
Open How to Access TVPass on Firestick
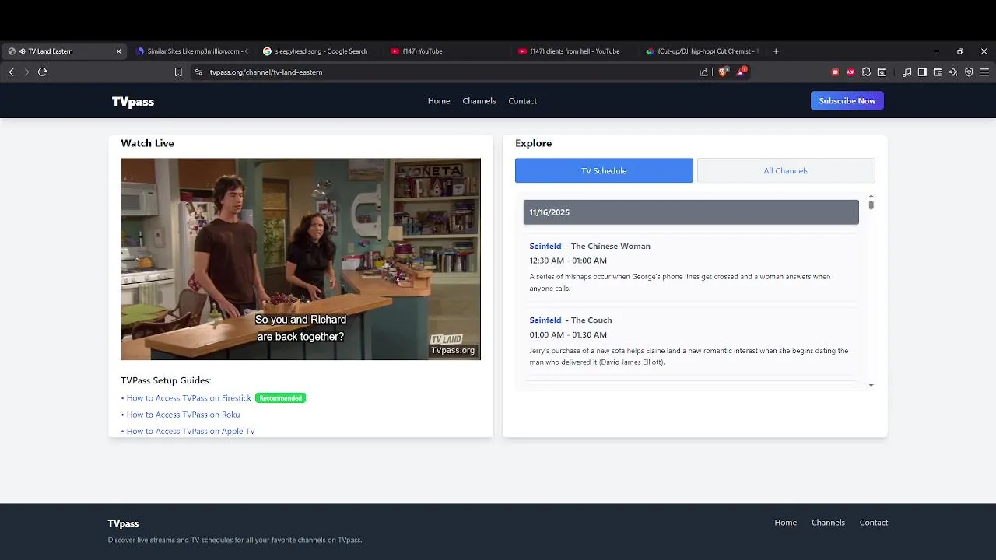pyautogui.click(x=189, y=398)
